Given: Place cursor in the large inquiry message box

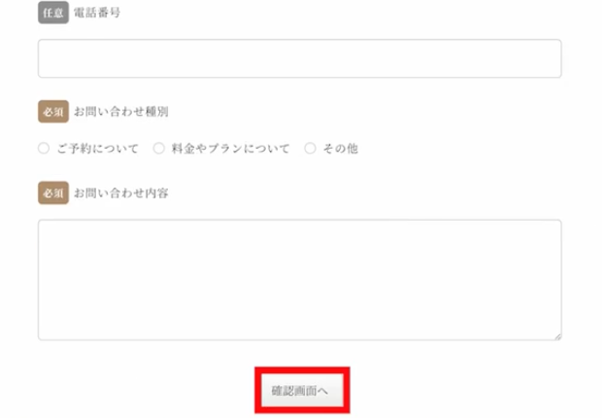Looking at the screenshot, I should (x=299, y=280).
